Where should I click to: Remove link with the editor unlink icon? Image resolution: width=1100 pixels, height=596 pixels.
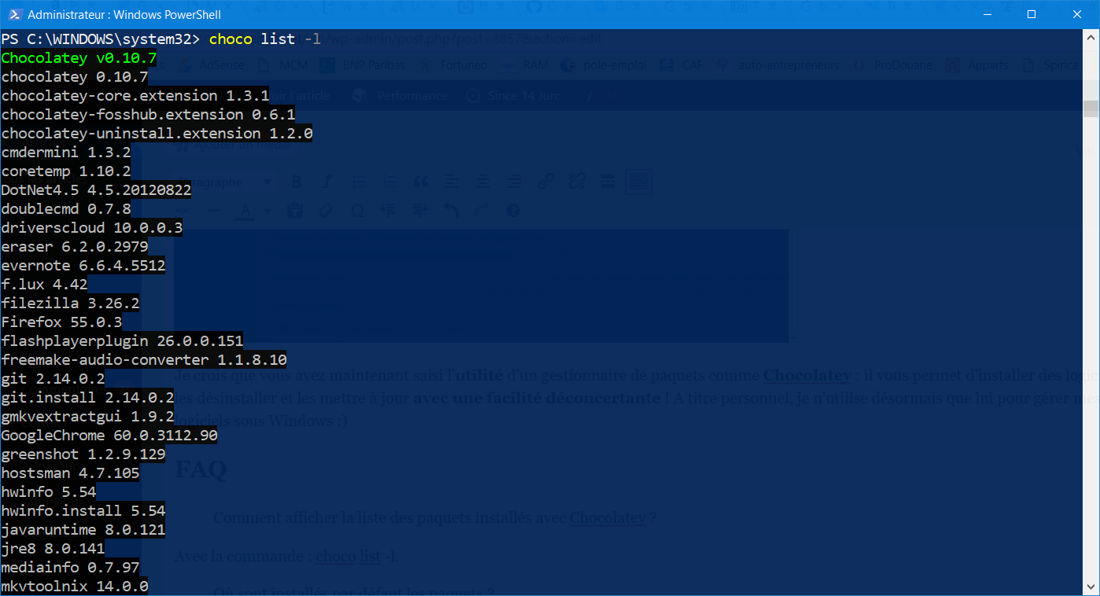point(577,182)
